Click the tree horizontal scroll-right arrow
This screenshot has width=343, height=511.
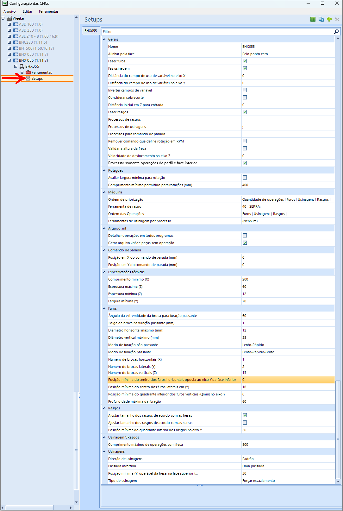click(71, 508)
